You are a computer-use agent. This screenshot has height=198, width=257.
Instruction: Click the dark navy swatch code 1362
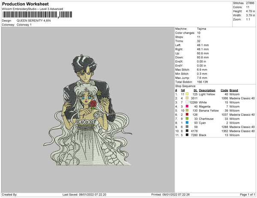[187, 131]
